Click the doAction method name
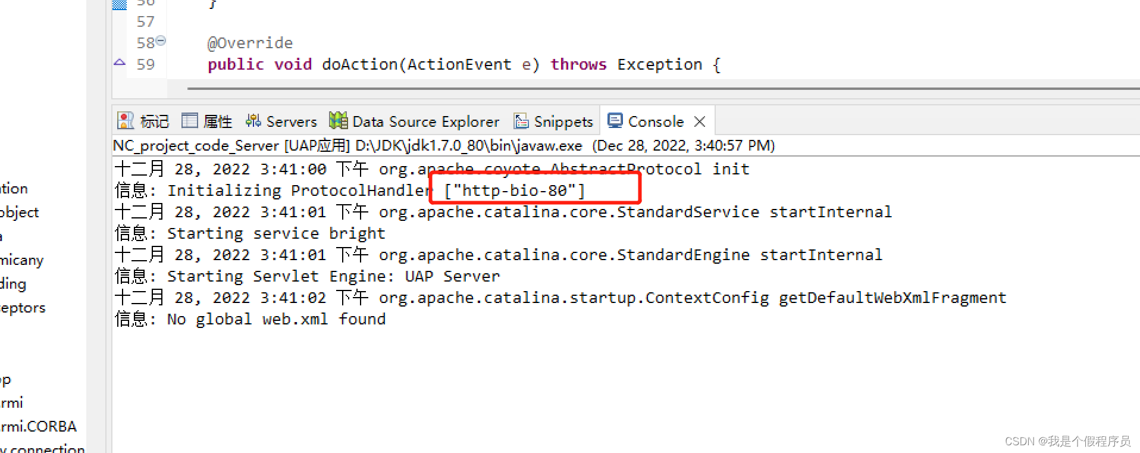The image size is (1140, 453). tap(360, 65)
